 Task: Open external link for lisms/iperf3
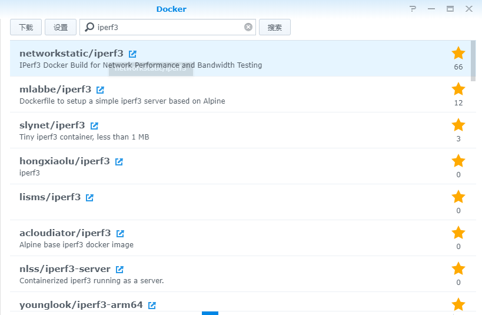tap(89, 198)
